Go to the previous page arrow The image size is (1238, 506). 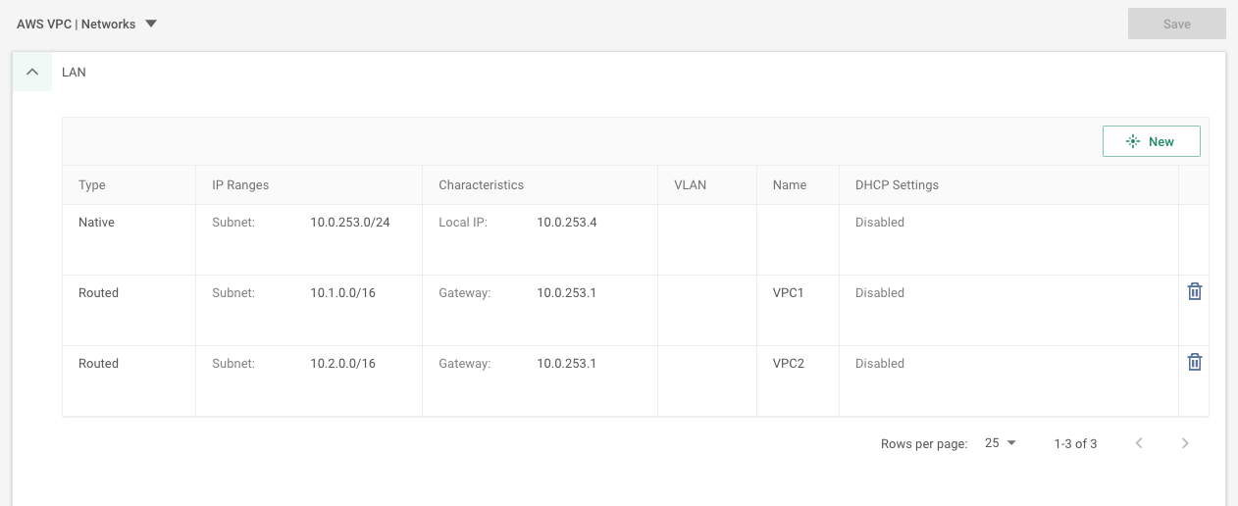(x=1139, y=443)
